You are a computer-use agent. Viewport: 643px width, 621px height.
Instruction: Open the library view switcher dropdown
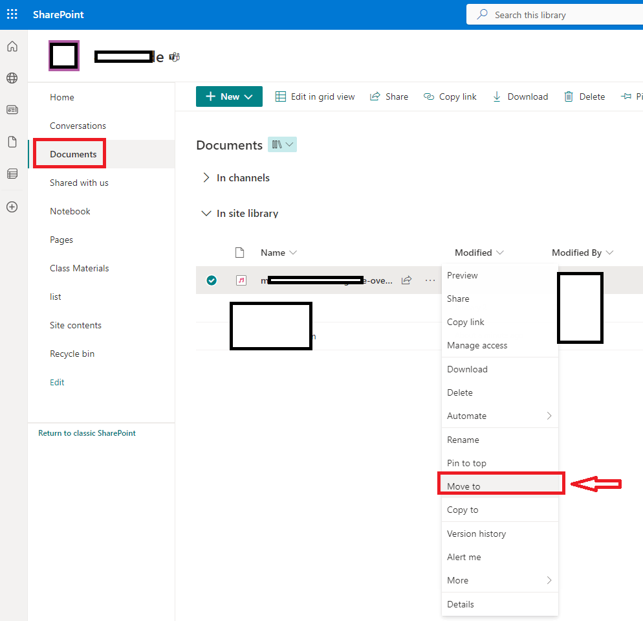coord(282,144)
